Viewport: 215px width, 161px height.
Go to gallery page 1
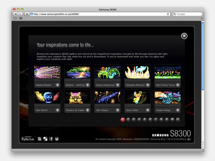123,119
